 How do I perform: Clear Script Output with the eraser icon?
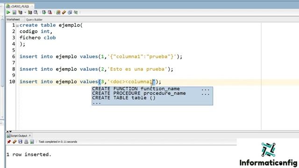[14, 142]
